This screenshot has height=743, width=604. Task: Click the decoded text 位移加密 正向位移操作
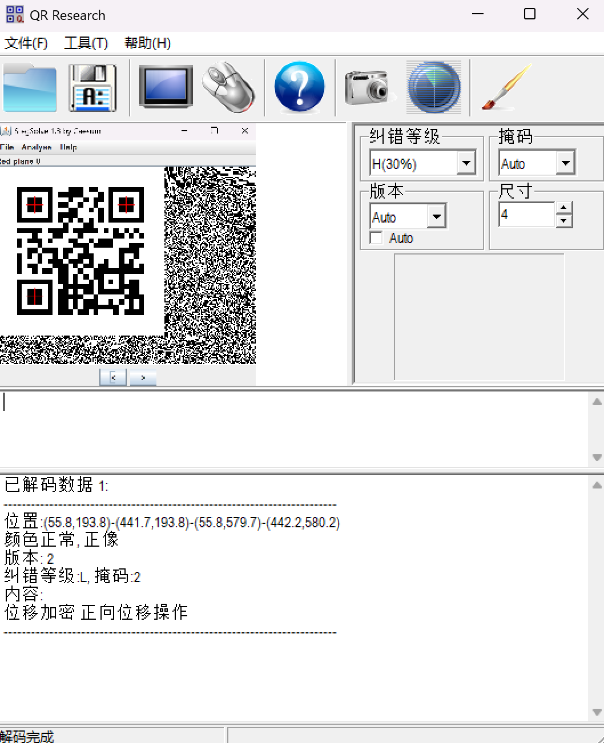tap(96, 612)
